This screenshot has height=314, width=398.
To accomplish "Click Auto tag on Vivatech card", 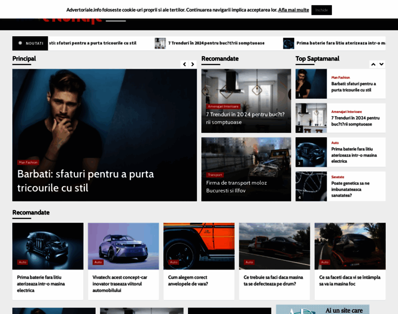I will [x=98, y=262].
